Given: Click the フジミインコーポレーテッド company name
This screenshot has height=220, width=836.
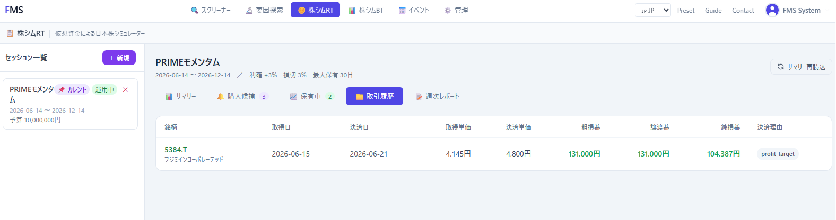Looking at the screenshot, I should click(194, 159).
